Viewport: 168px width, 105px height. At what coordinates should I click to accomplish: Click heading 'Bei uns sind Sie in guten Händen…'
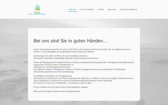click(x=71, y=41)
